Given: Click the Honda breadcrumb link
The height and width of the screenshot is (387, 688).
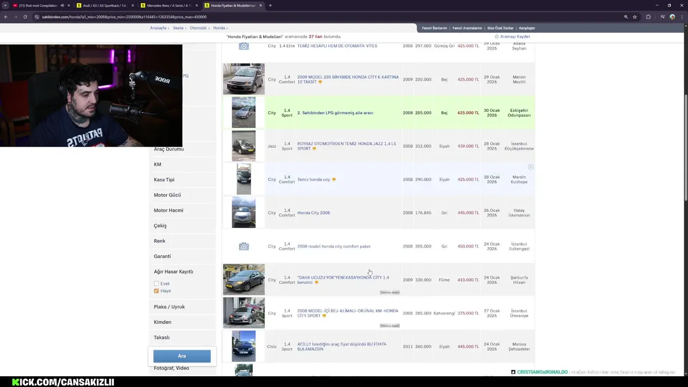Looking at the screenshot, I should tap(219, 28).
